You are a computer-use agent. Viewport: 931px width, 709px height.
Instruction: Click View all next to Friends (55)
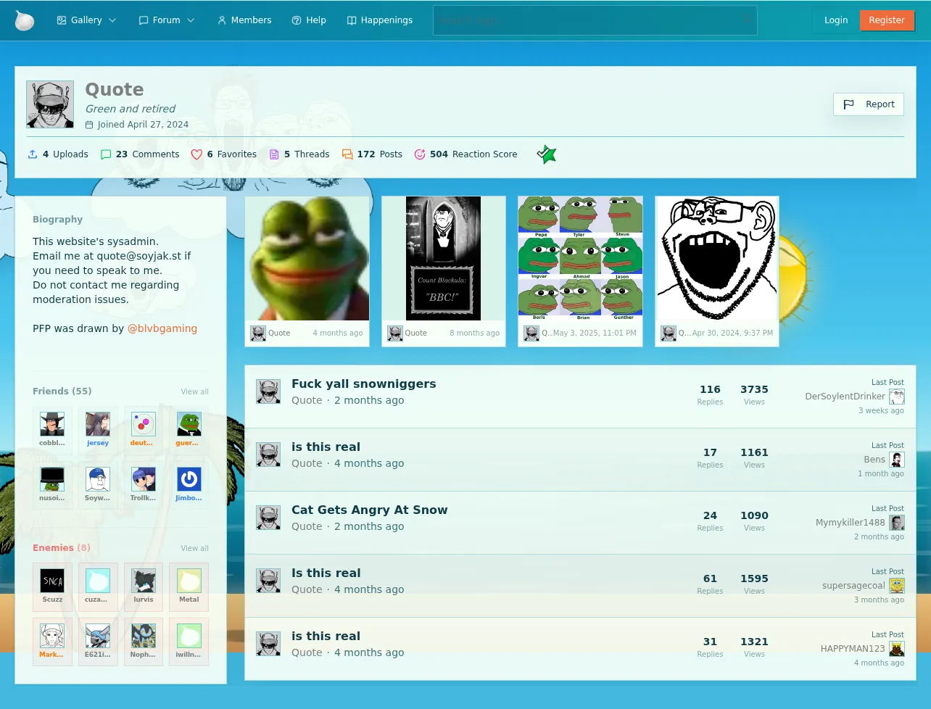195,391
